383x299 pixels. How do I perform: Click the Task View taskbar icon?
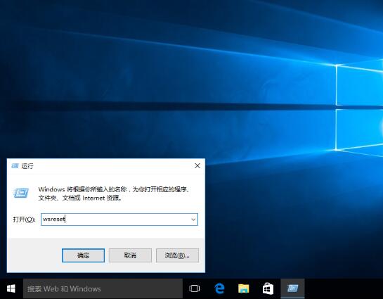pyautogui.click(x=195, y=288)
